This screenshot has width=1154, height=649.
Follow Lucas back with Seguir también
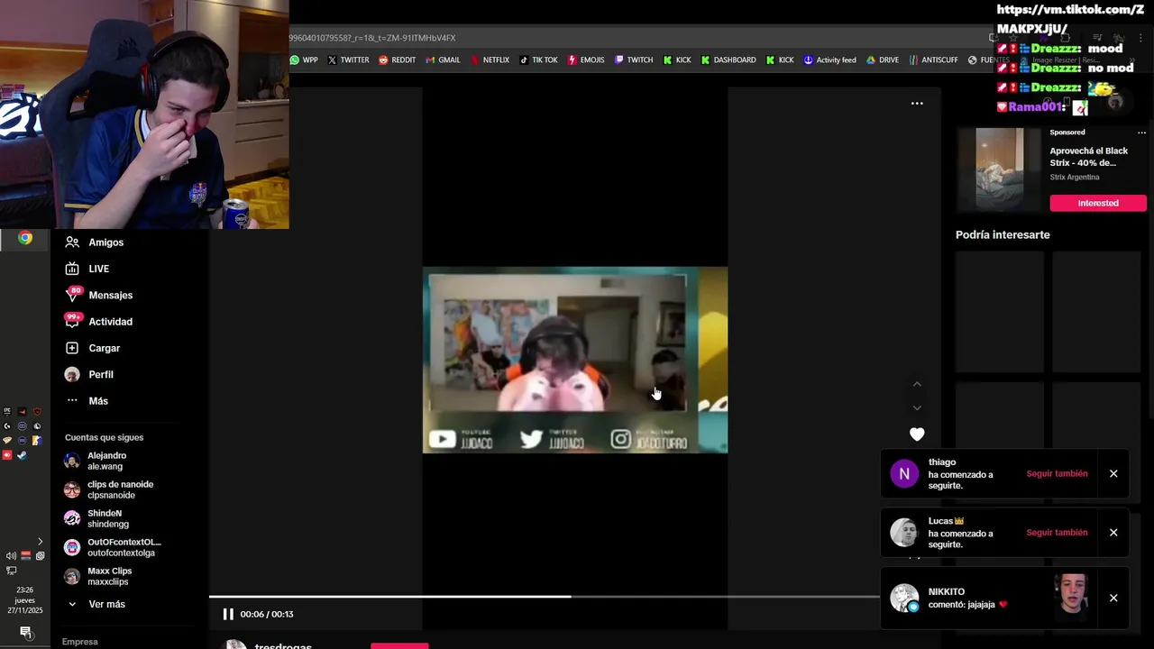1057,533
